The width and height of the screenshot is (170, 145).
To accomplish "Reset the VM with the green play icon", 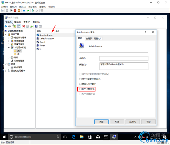I will (28, 10).
